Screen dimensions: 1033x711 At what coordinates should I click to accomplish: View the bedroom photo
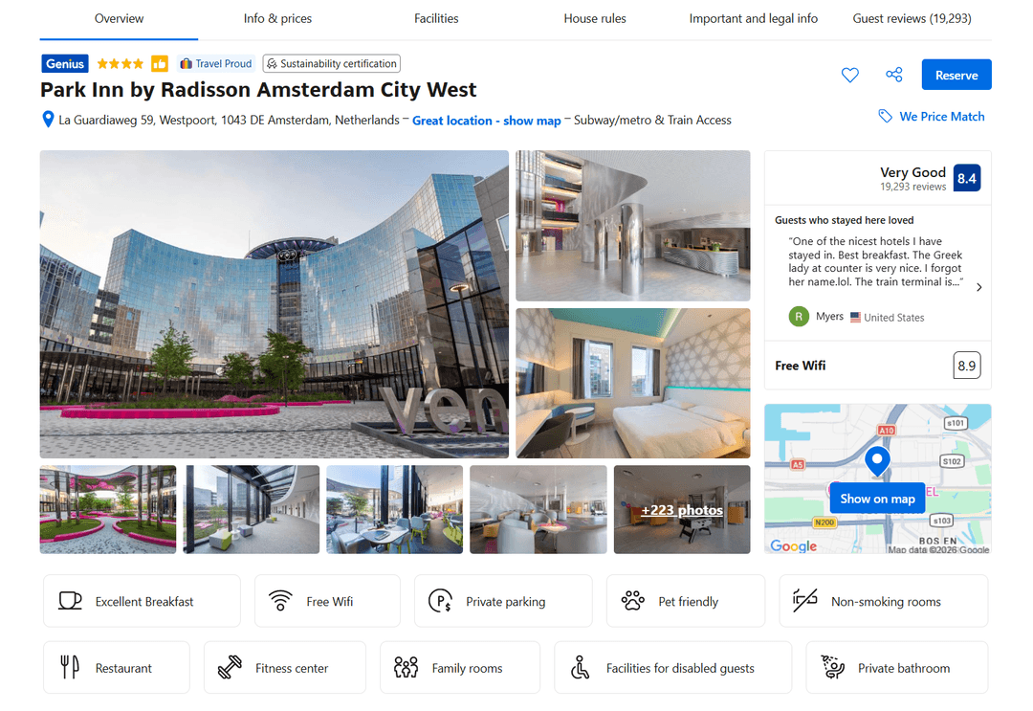pyautogui.click(x=632, y=383)
